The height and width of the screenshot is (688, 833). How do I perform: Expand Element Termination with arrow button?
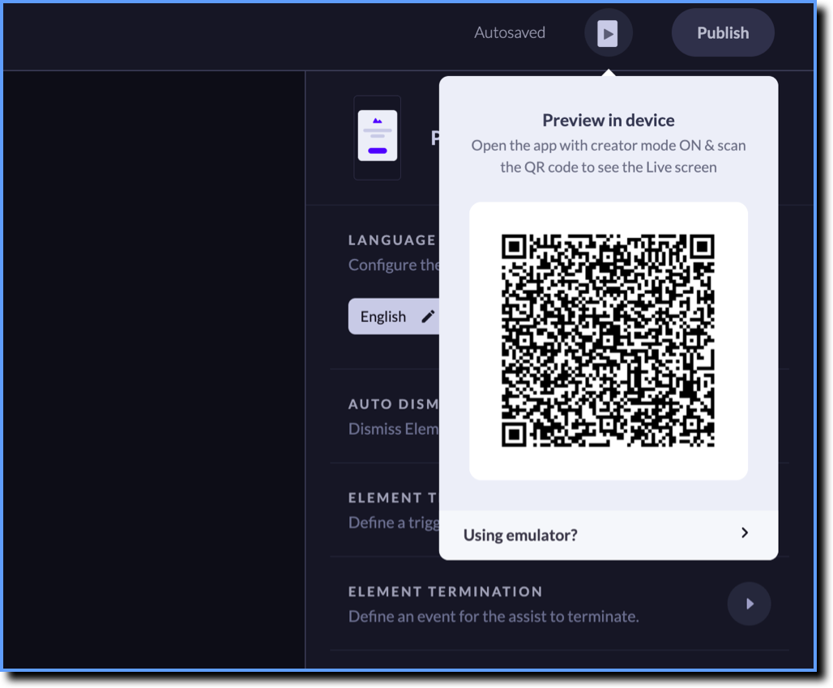[749, 604]
